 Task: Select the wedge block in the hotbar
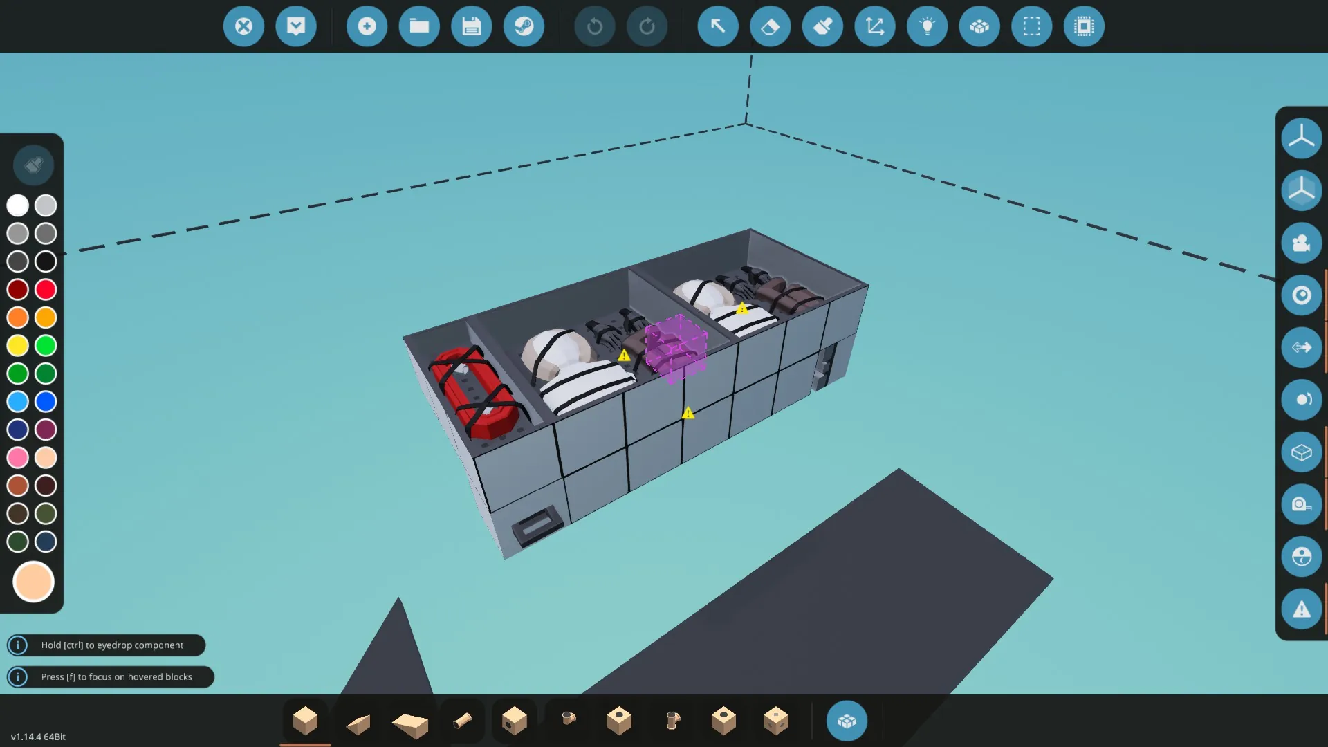[x=358, y=722]
